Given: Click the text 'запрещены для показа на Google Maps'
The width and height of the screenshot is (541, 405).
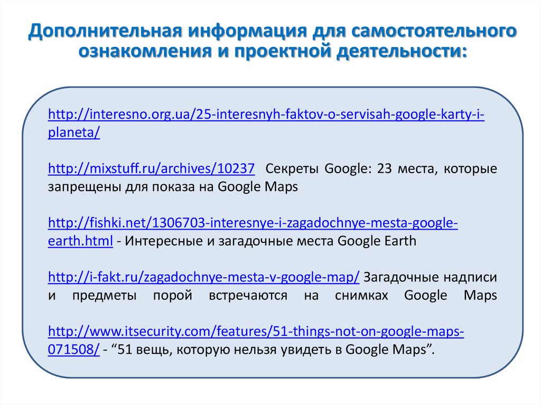Looking at the screenshot, I should point(173,187).
